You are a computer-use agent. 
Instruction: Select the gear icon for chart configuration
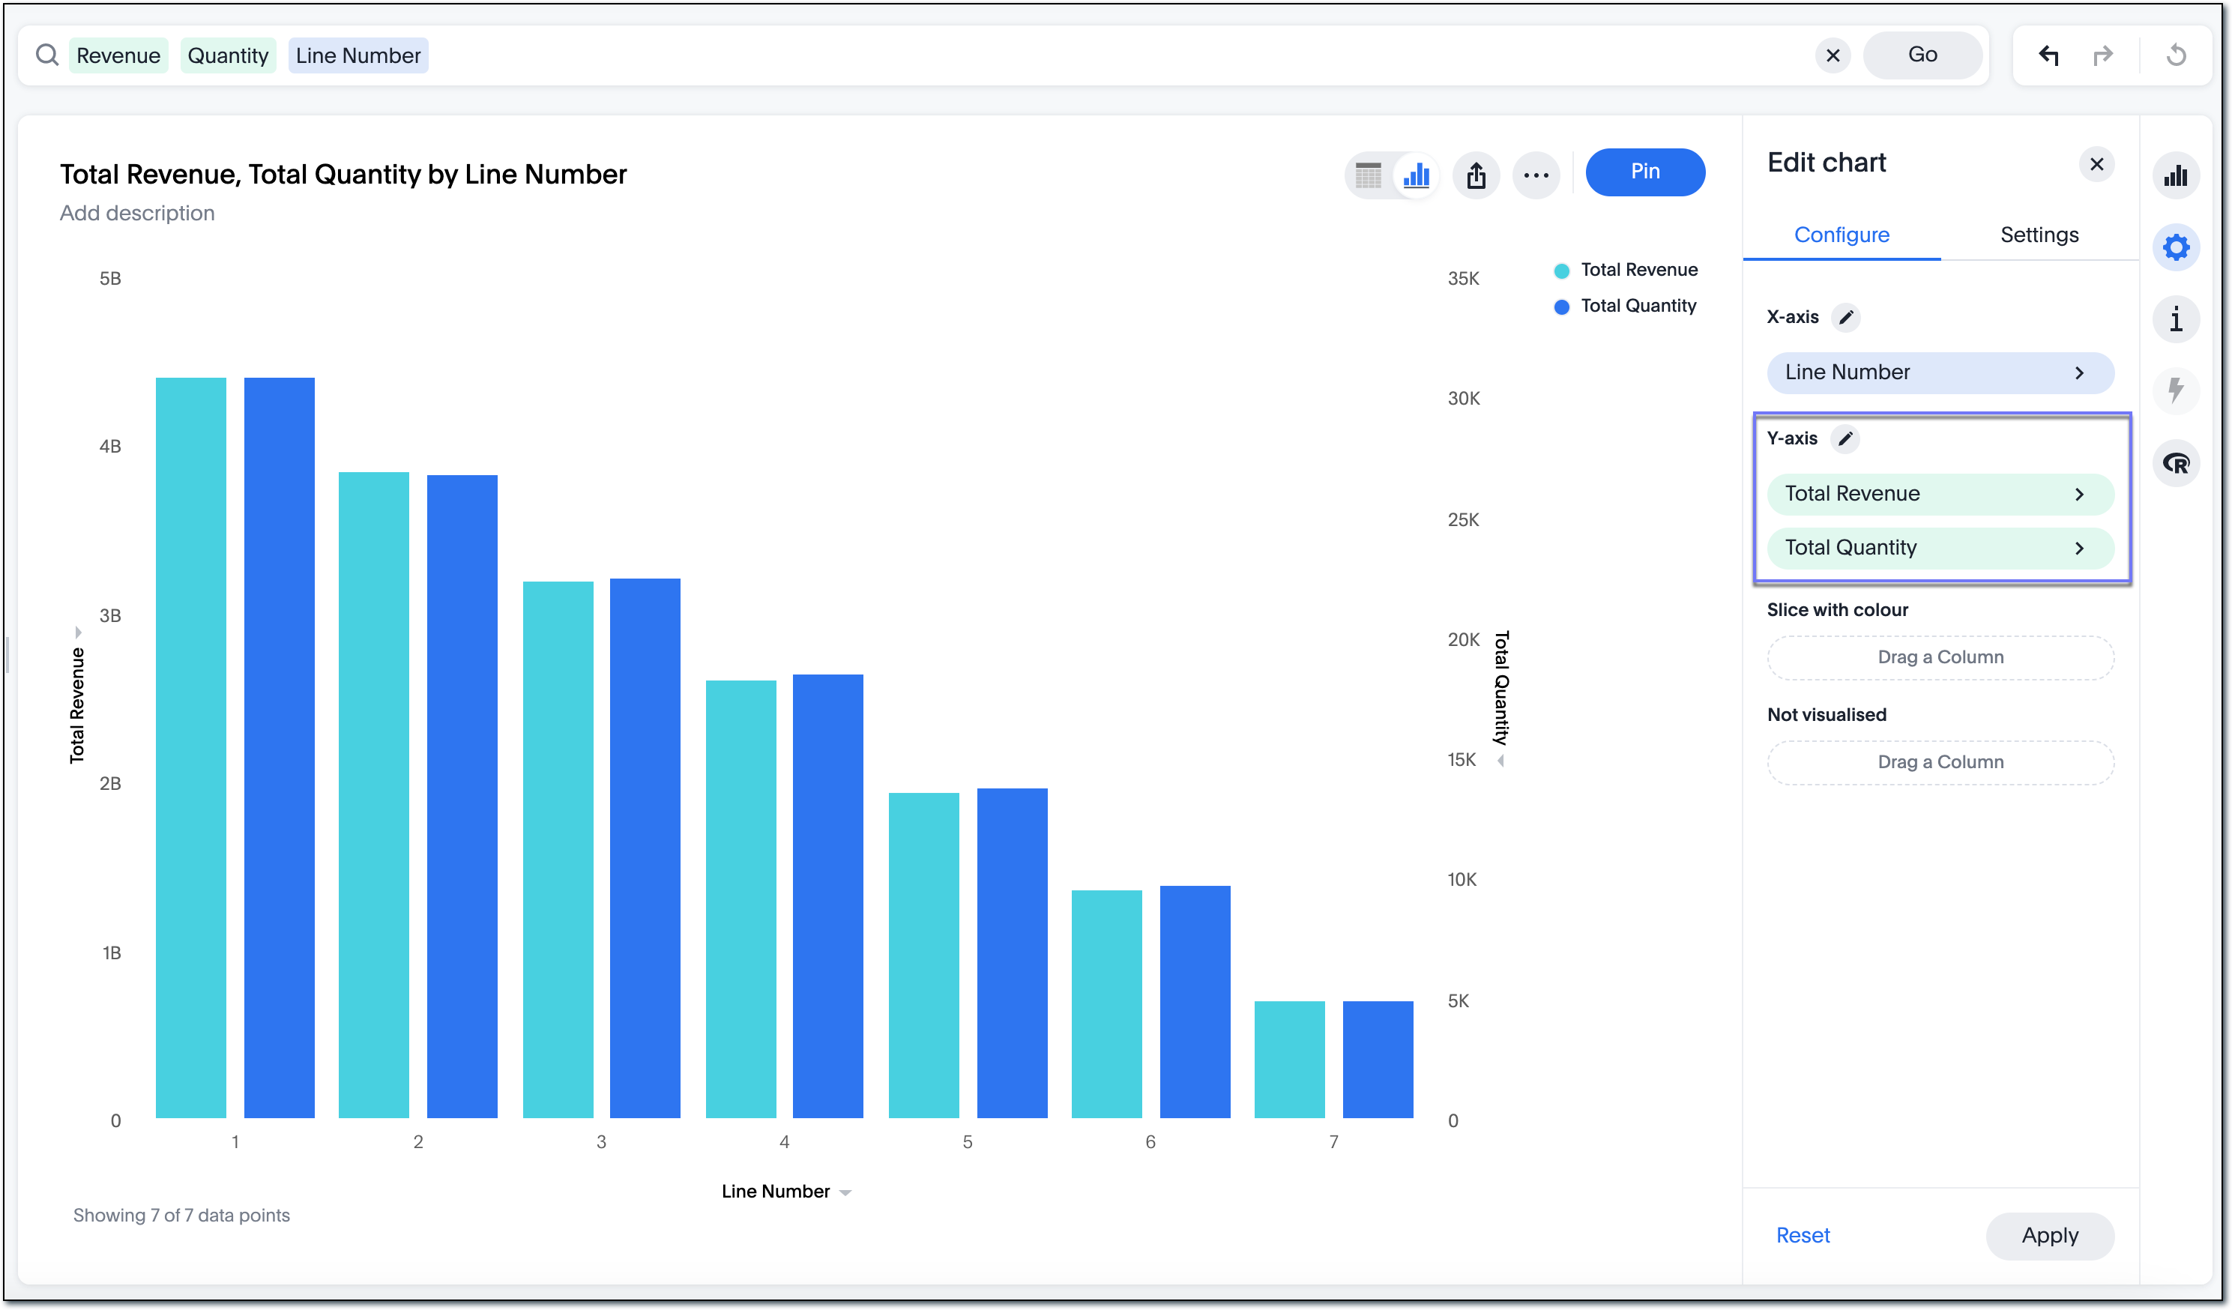coord(2177,247)
